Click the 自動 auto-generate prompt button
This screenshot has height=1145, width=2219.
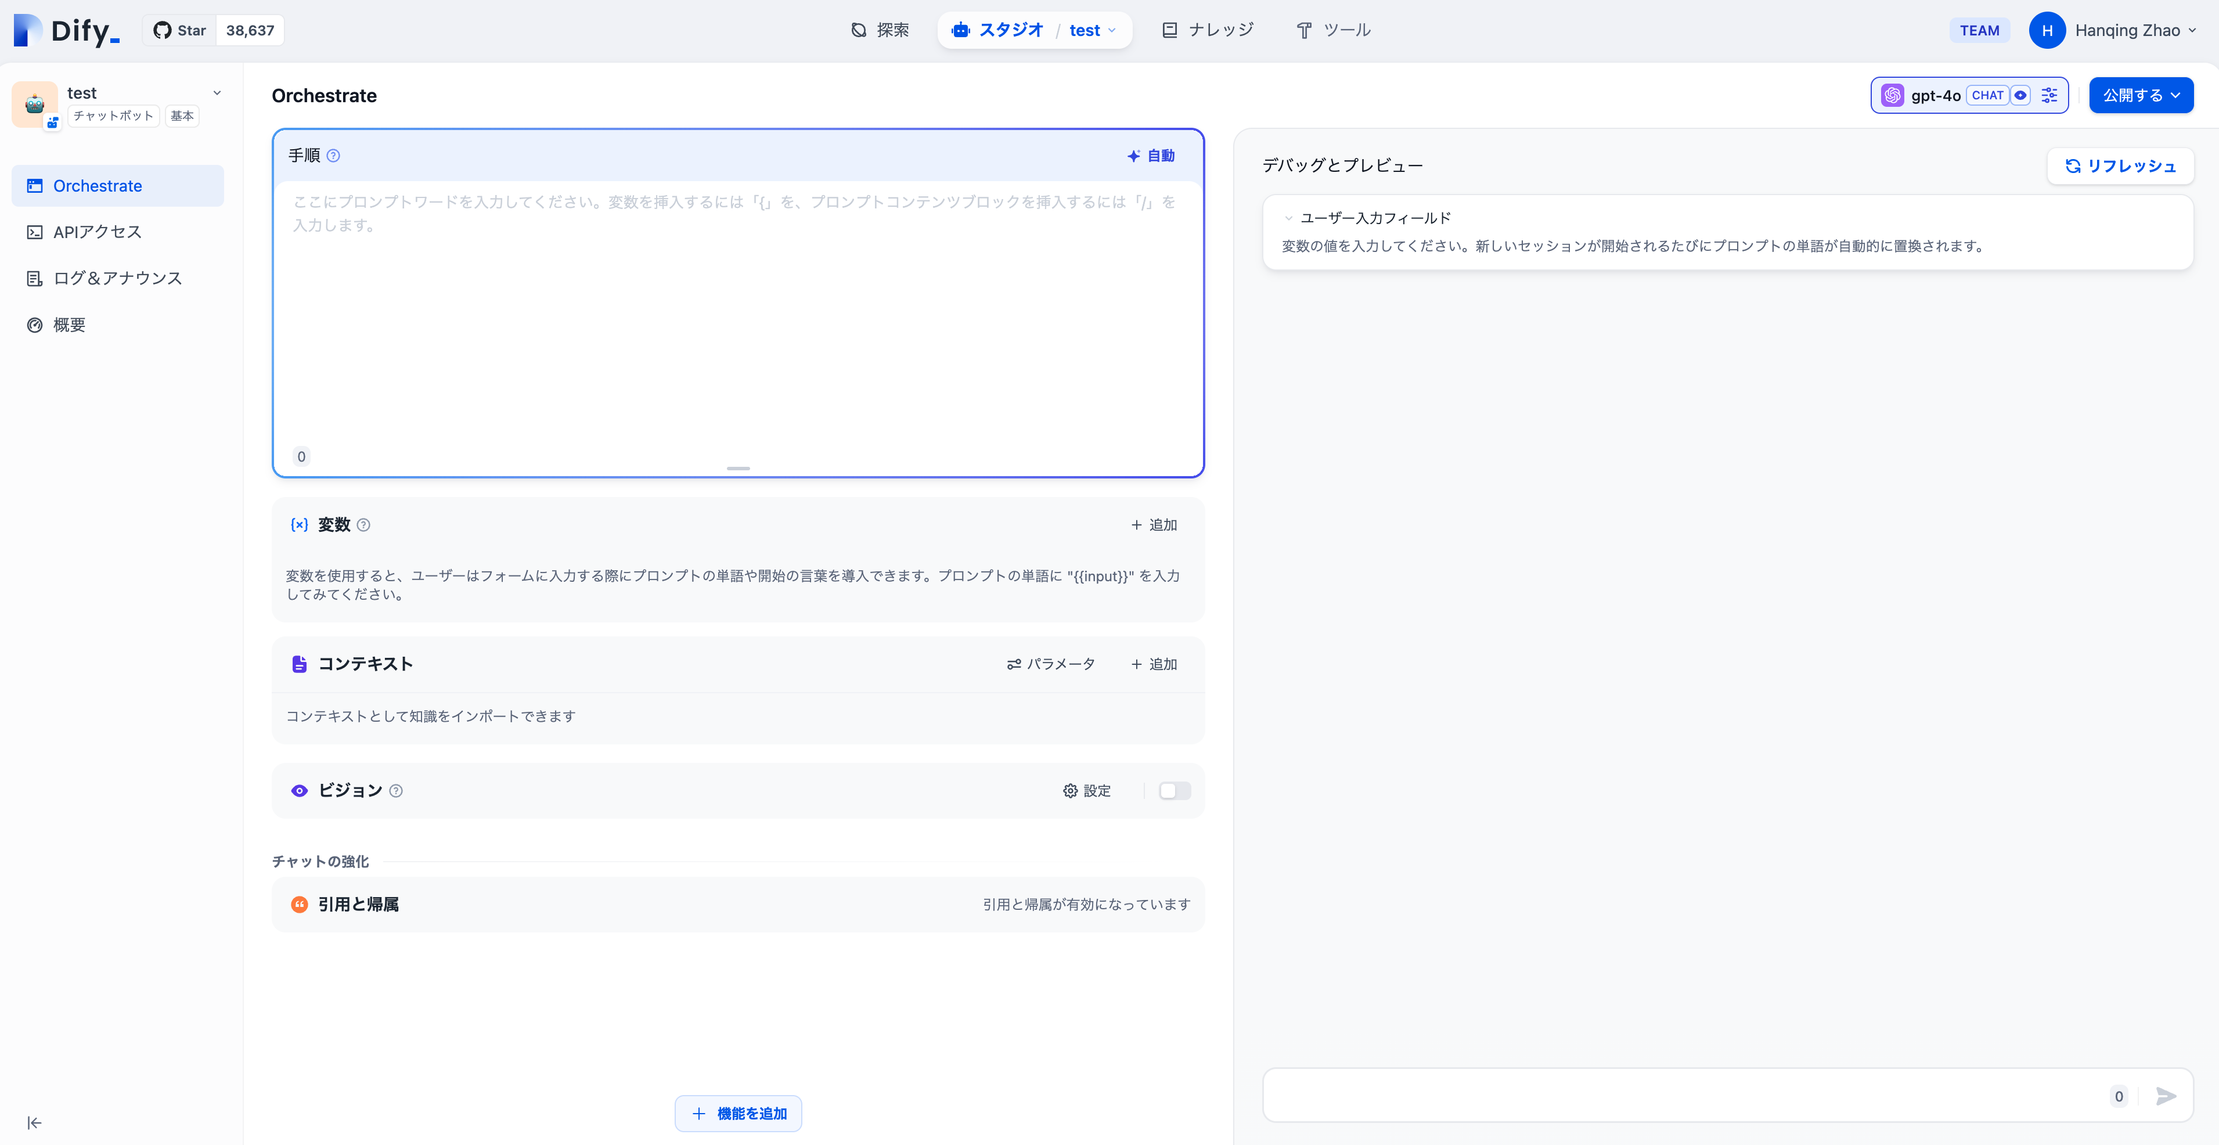tap(1151, 156)
